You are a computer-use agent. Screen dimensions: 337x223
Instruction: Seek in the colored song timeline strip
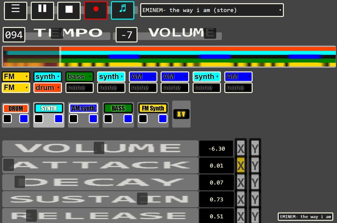click(x=169, y=57)
